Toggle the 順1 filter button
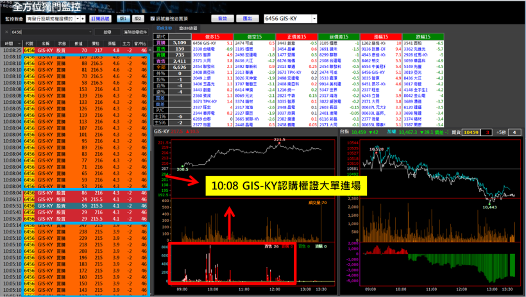The width and height of the screenshot is (526, 297). [x=123, y=19]
